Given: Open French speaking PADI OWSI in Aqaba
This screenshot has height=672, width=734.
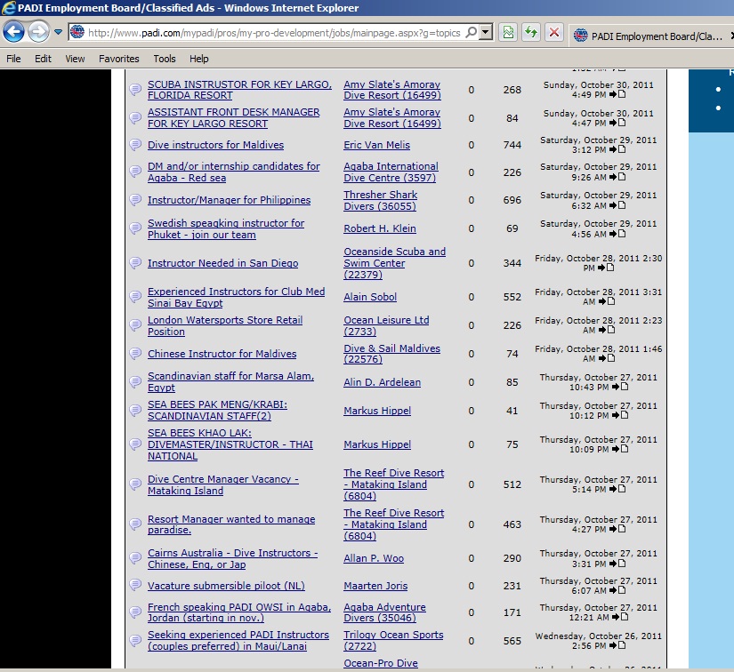Looking at the screenshot, I should click(x=239, y=612).
